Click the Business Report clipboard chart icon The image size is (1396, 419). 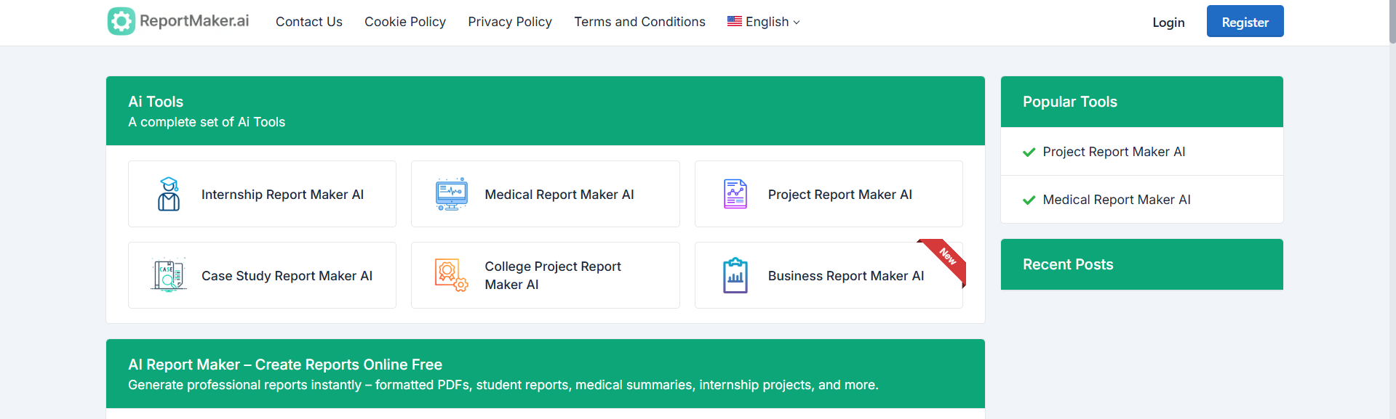pos(735,275)
